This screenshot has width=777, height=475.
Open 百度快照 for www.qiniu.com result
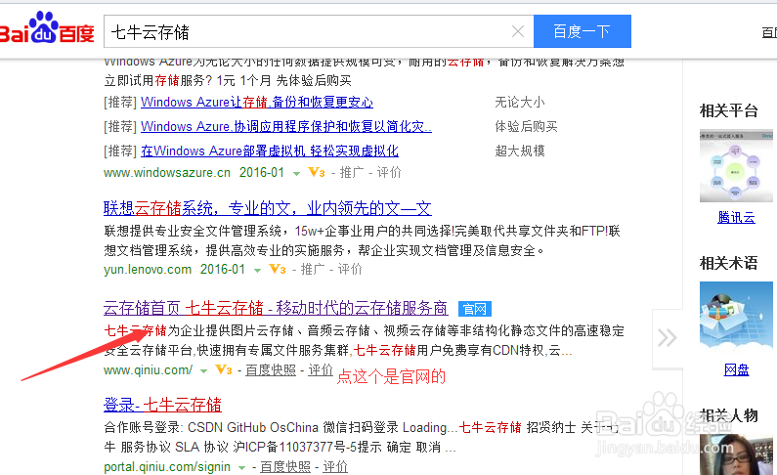[271, 370]
